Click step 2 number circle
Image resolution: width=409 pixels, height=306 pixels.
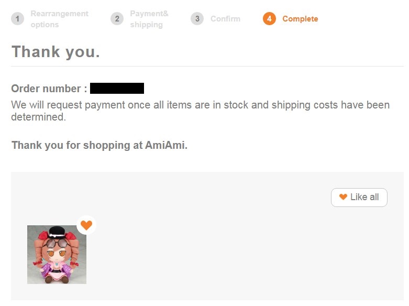(117, 19)
